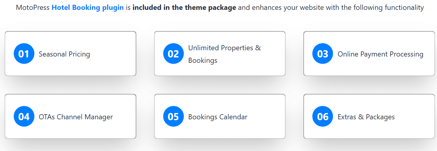The width and height of the screenshot is (437, 151).
Task: Click the Unlimited Properties & Bookings text
Action: 224,54
